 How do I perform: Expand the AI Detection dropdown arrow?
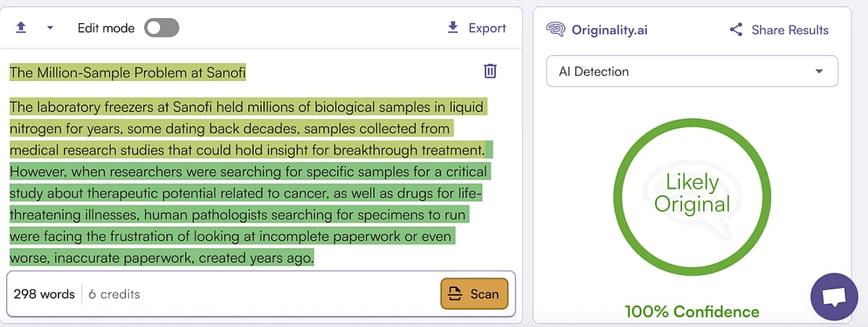[819, 72]
